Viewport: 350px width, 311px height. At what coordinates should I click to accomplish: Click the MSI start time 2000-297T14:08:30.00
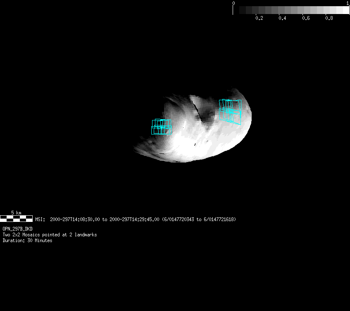[x=75, y=219]
